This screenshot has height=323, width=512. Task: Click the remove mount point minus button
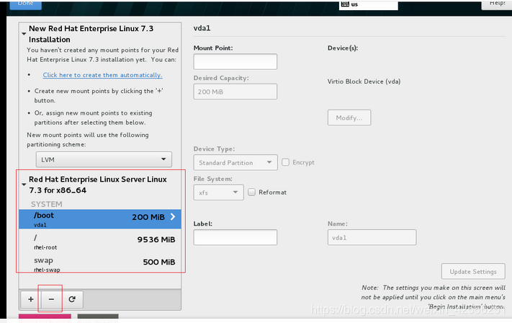51,299
